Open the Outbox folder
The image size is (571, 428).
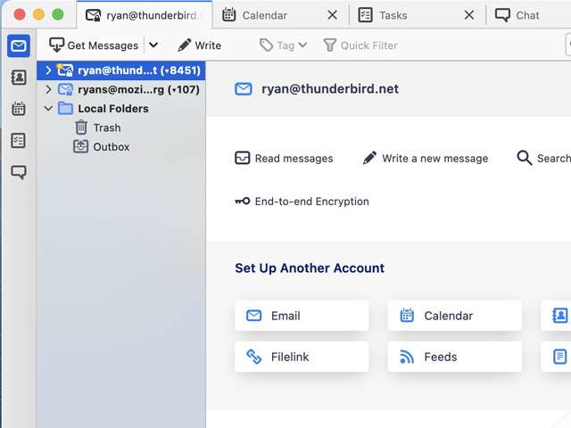(x=121, y=147)
